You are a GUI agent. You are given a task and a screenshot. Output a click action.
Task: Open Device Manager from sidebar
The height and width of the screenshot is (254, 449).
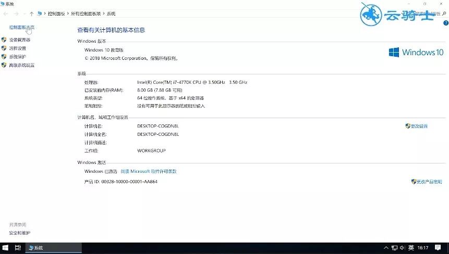(19, 40)
